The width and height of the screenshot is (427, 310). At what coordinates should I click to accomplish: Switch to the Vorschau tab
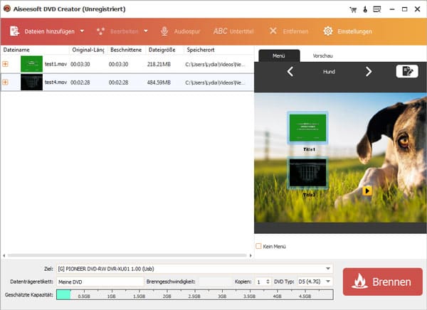click(322, 55)
